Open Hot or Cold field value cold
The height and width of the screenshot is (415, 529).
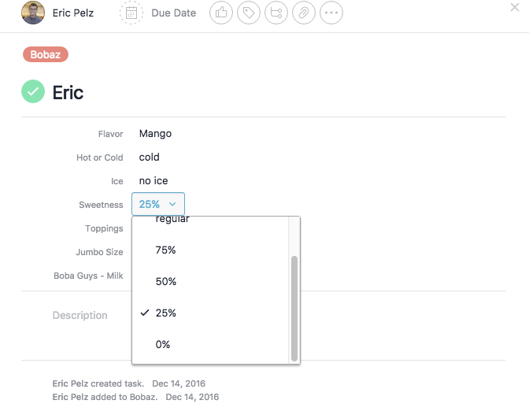[x=149, y=157]
